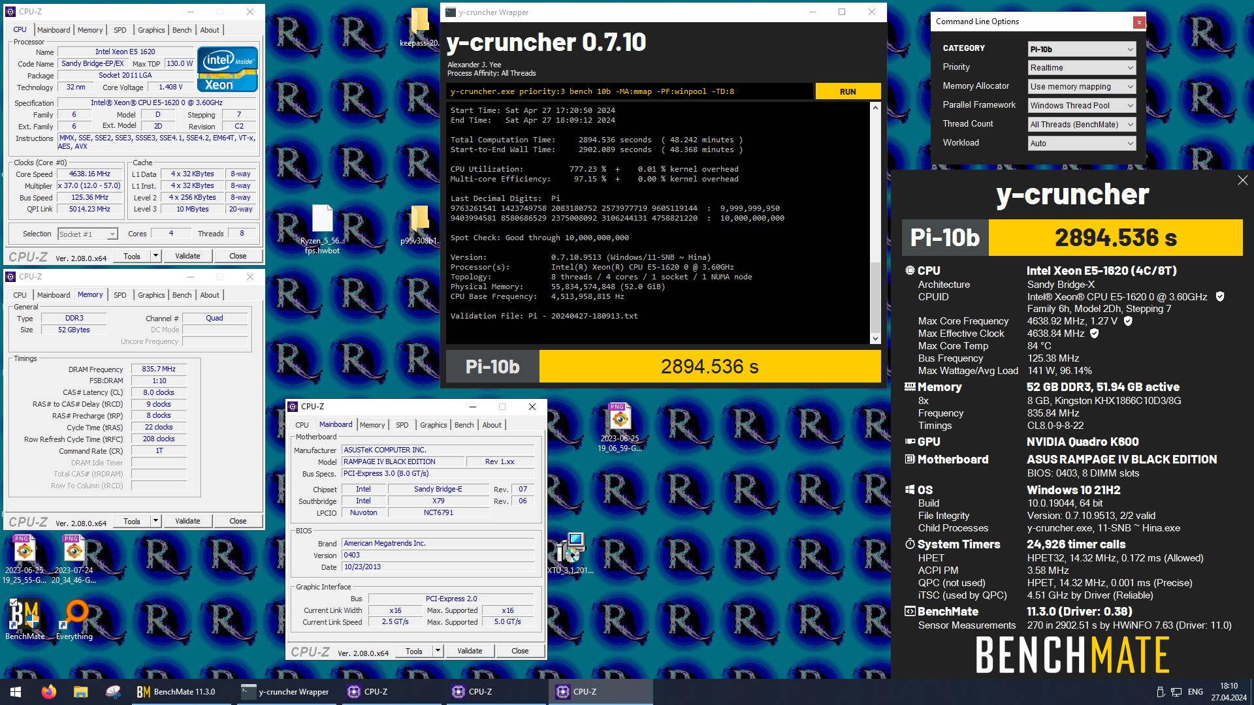This screenshot has width=1254, height=705.
Task: Click Tools in the CPU-Z Memory window
Action: [132, 521]
